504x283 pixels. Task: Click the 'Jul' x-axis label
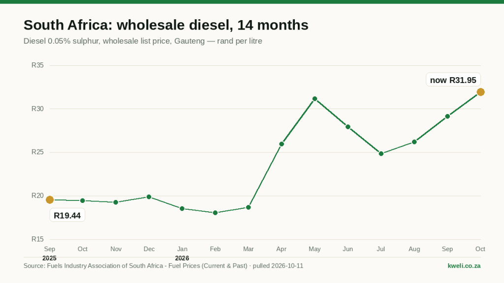click(x=381, y=249)
